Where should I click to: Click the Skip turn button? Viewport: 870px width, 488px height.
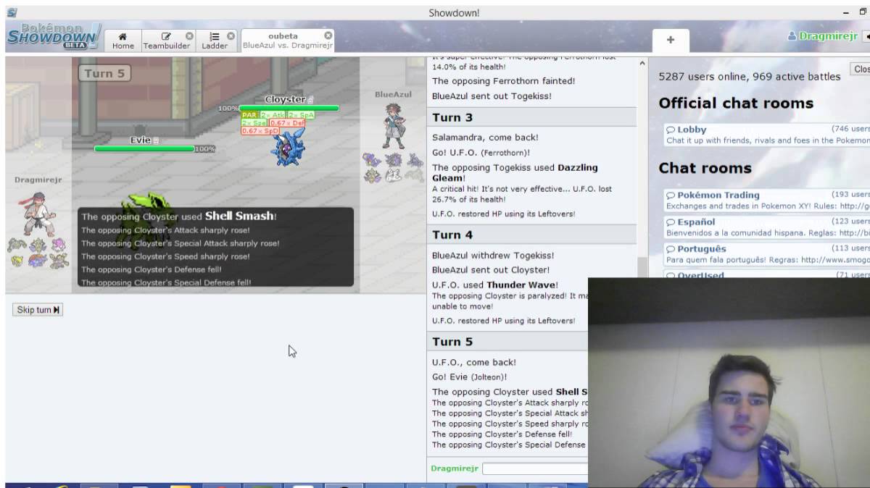(x=38, y=310)
